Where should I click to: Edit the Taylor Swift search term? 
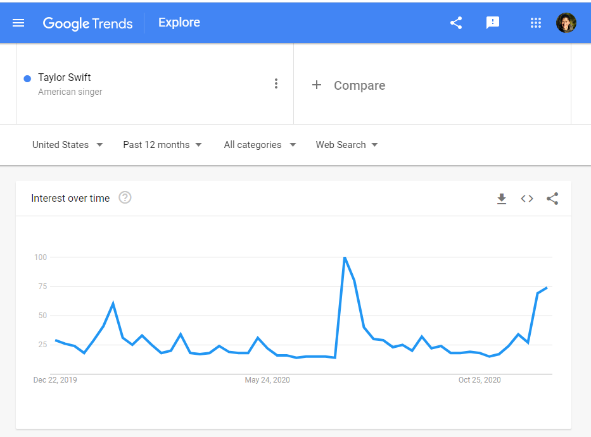pyautogui.click(x=65, y=78)
